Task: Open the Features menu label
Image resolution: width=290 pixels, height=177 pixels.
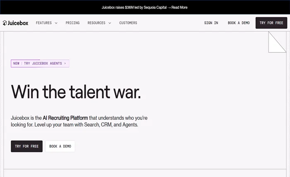Action: (44, 23)
